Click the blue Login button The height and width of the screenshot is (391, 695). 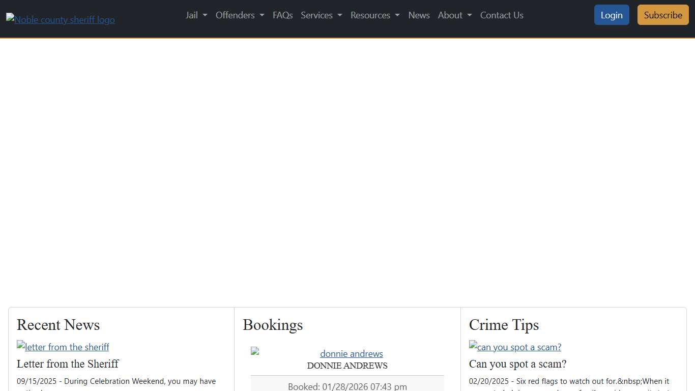(611, 15)
